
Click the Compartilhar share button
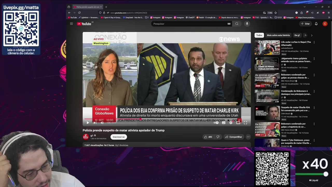[233, 137]
